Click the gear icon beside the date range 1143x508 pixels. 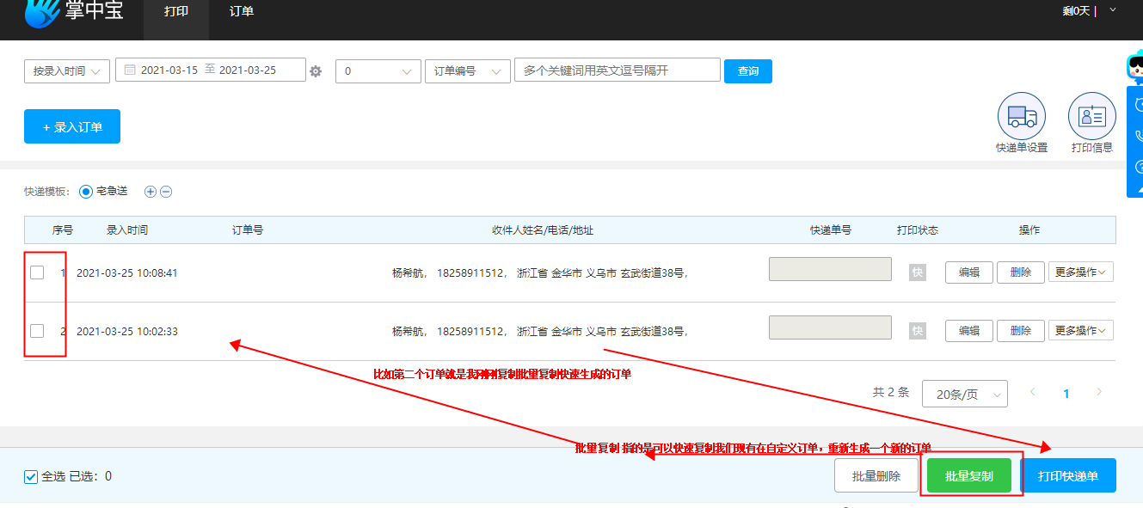(316, 71)
